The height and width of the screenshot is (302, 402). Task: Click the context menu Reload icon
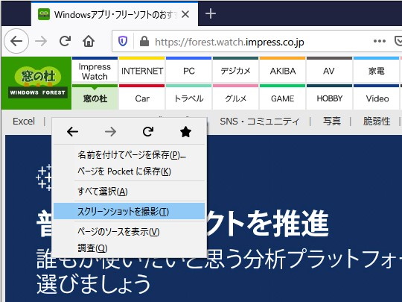coord(148,132)
